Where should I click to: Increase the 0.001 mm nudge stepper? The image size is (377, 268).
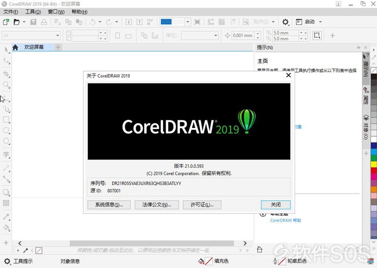[258, 33]
